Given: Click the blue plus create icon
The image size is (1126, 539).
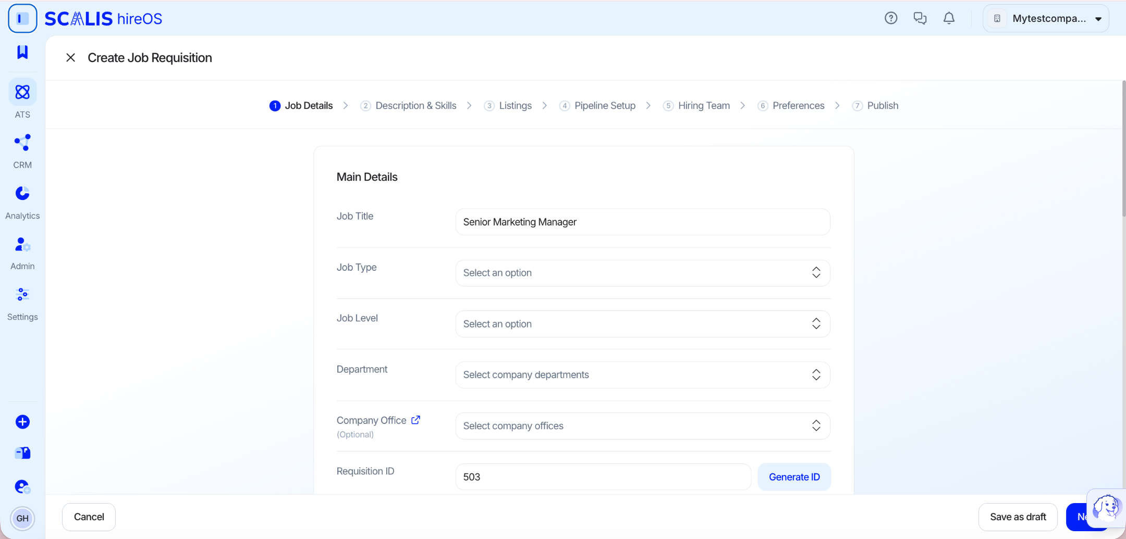Looking at the screenshot, I should 22,422.
